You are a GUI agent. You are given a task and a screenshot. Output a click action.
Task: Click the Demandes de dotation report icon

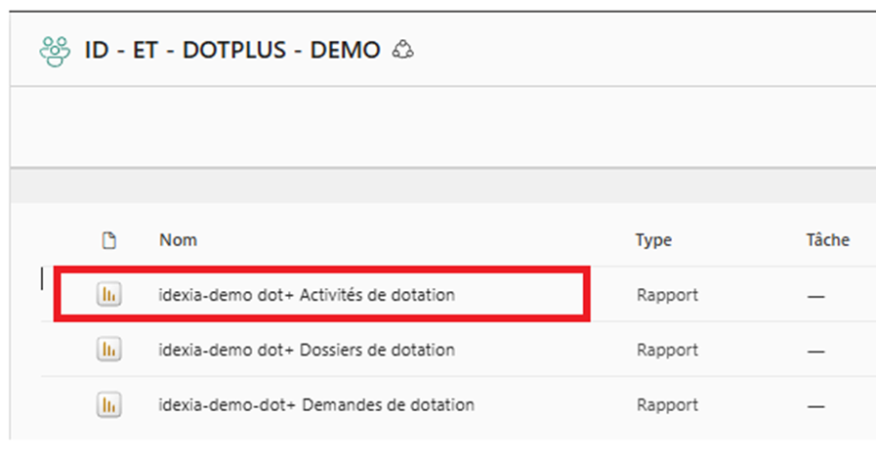(x=107, y=404)
